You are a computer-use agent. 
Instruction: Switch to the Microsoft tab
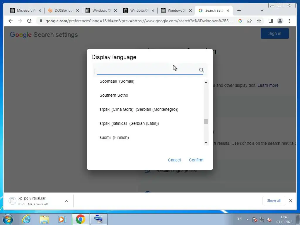point(25,11)
